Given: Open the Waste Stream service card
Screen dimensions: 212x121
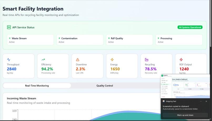Looking at the screenshot, I should [30, 40].
